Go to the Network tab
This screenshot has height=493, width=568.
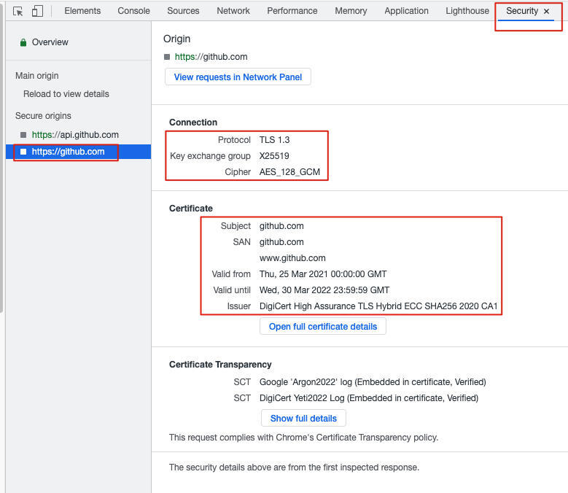pos(233,11)
